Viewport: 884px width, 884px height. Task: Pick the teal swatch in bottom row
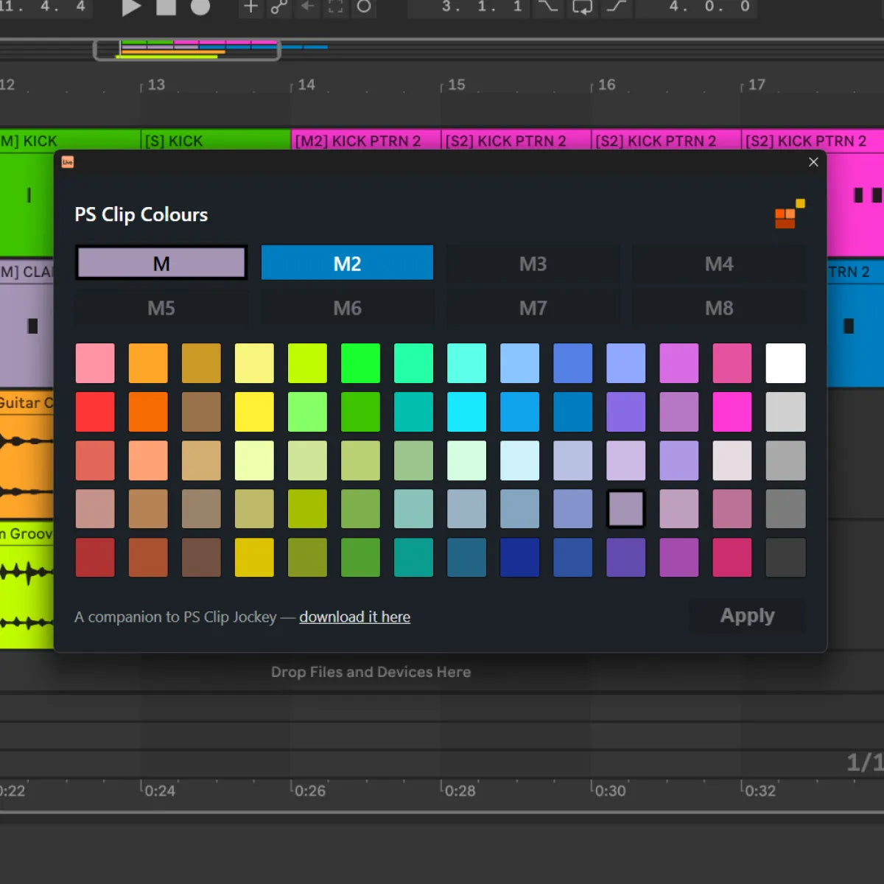tap(413, 558)
